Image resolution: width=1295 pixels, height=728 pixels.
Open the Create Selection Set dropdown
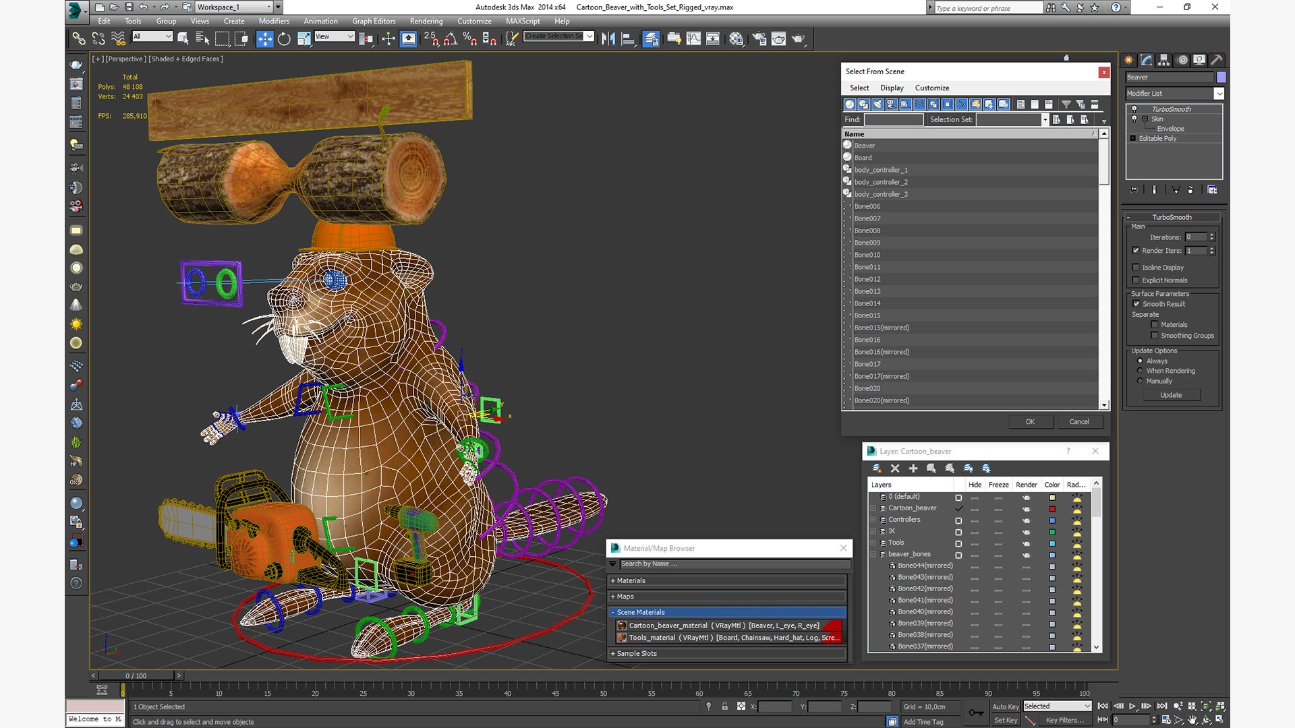point(589,36)
